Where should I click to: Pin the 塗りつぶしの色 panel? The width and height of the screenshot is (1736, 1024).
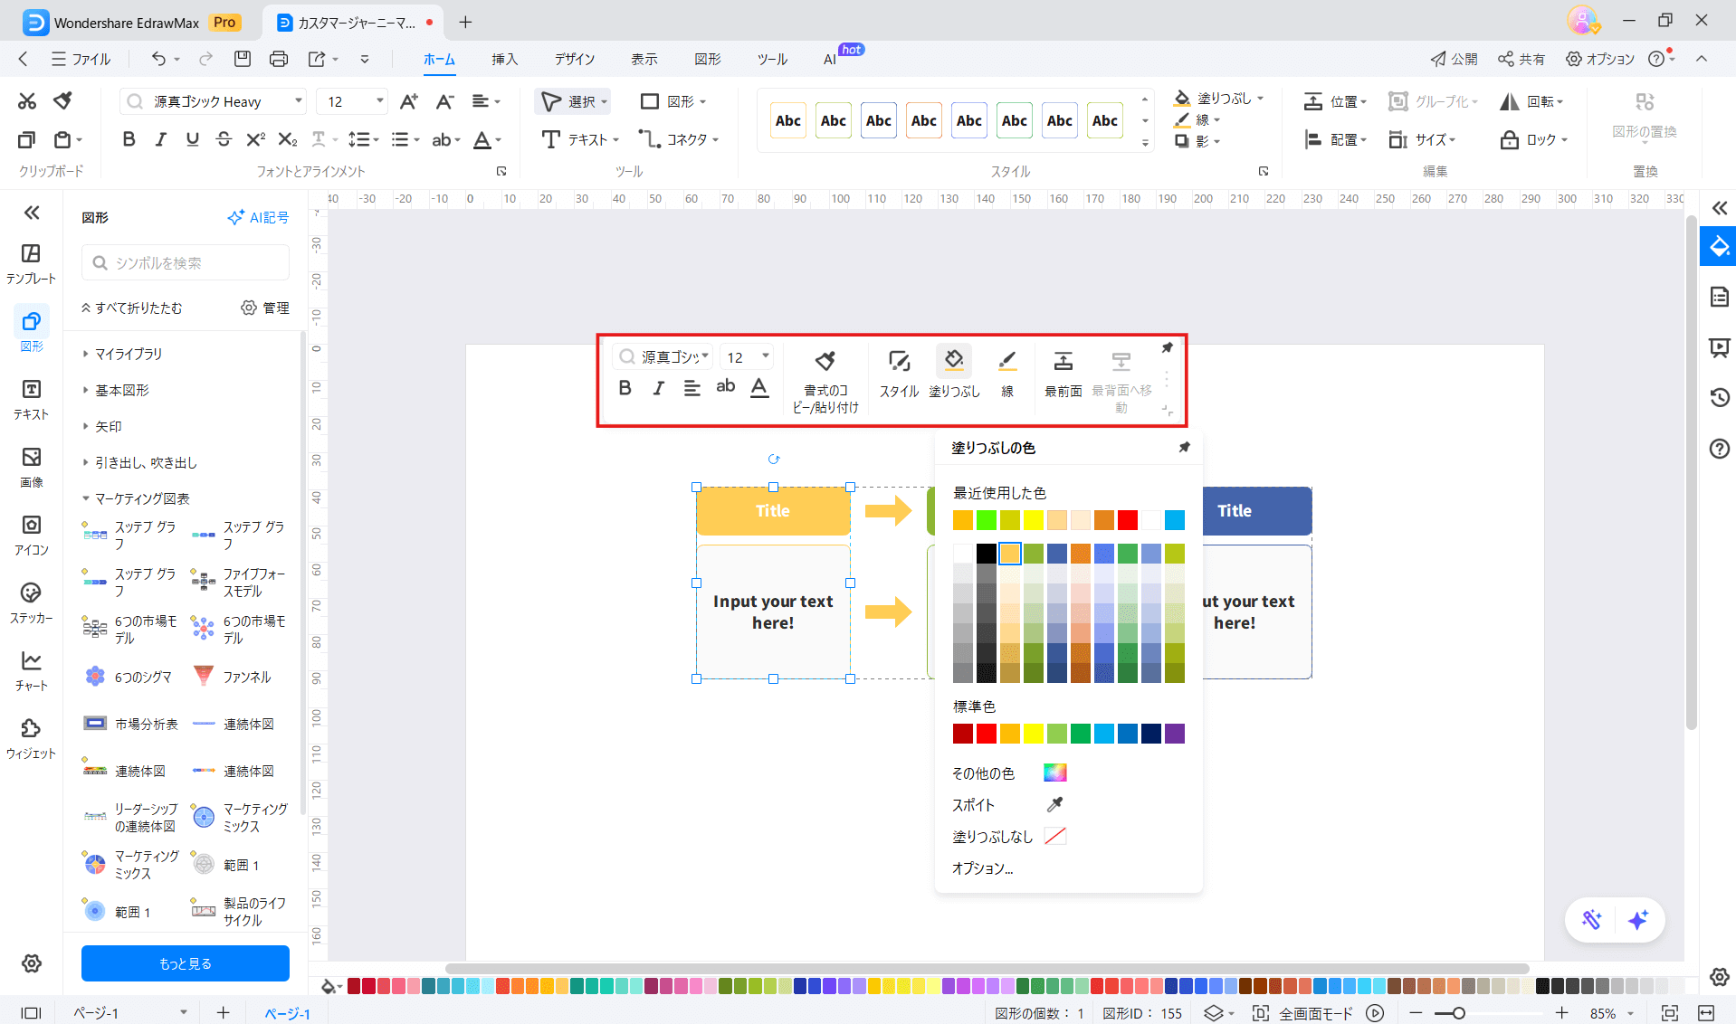tap(1184, 448)
